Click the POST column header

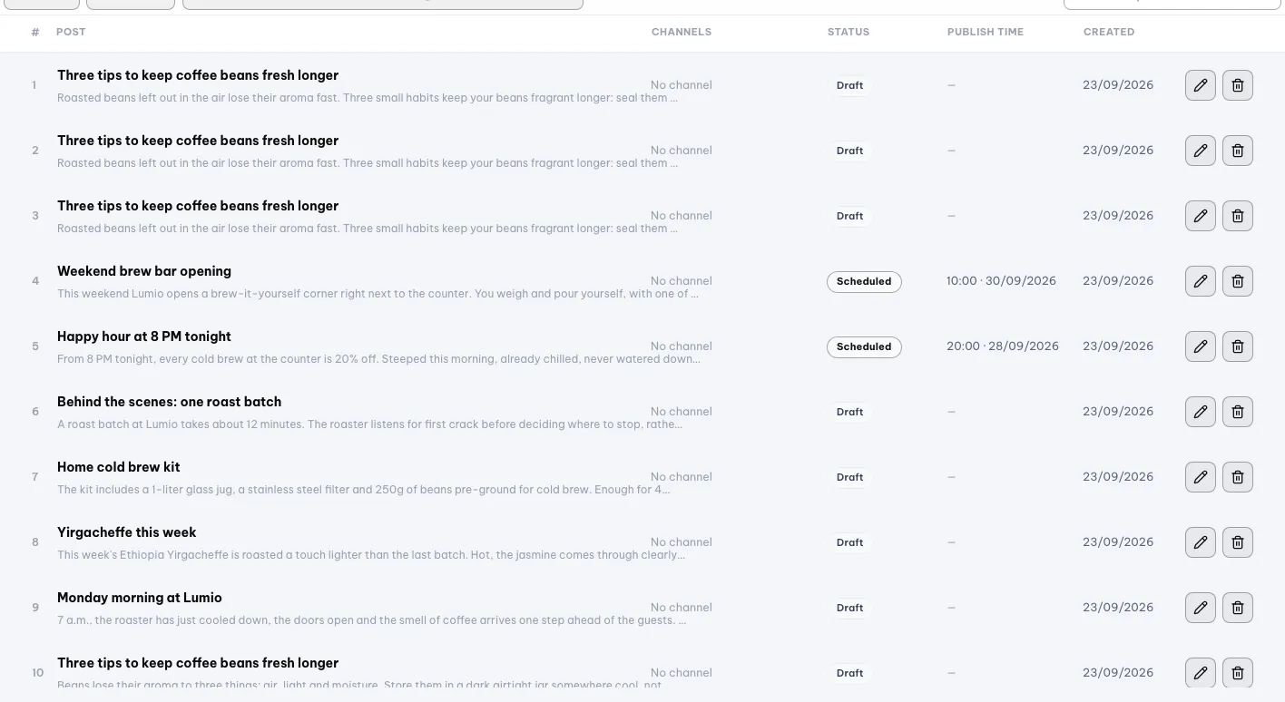[71, 32]
